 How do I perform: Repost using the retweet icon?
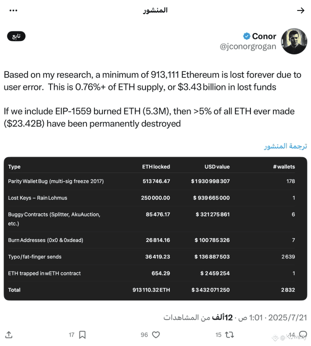point(229,334)
